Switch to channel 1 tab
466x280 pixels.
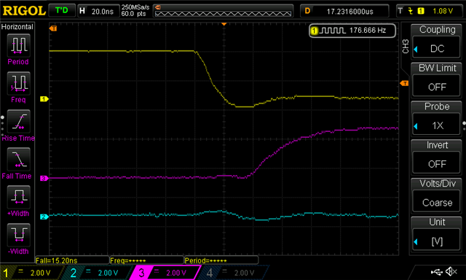(31, 273)
